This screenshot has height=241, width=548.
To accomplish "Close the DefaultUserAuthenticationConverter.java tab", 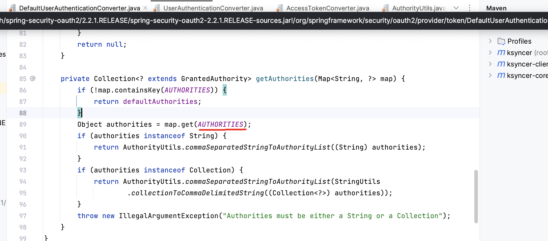I will pyautogui.click(x=145, y=8).
